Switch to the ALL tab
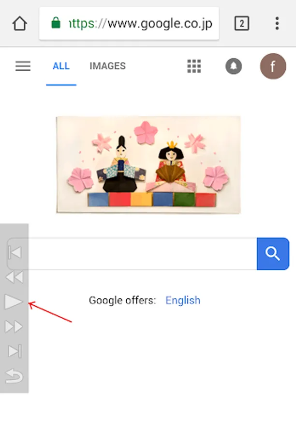The width and height of the screenshot is (296, 436). click(x=61, y=66)
